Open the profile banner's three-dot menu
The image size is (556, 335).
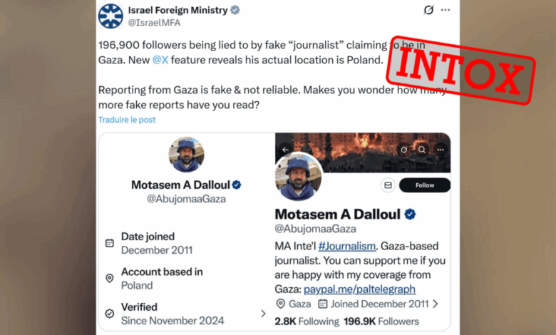(440, 150)
